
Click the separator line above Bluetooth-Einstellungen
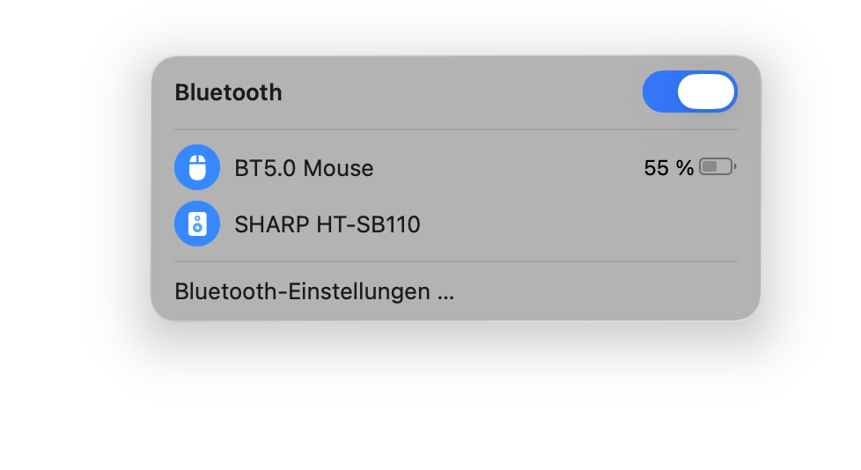pyautogui.click(x=455, y=261)
